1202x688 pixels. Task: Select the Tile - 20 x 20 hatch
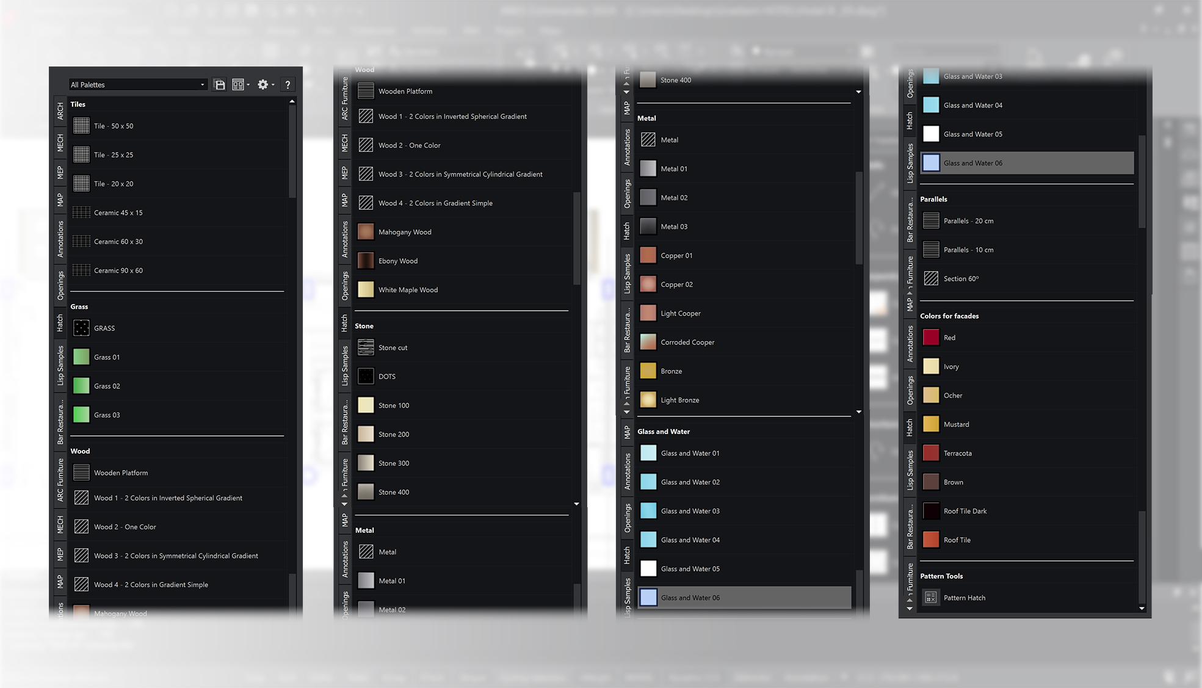pyautogui.click(x=178, y=184)
